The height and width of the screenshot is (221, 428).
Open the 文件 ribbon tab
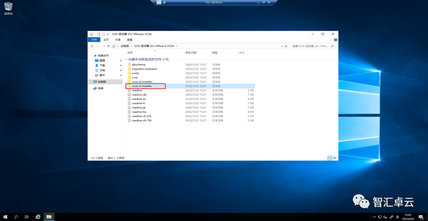94,40
